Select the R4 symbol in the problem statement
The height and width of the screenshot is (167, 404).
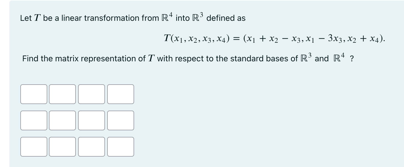pyautogui.click(x=167, y=17)
